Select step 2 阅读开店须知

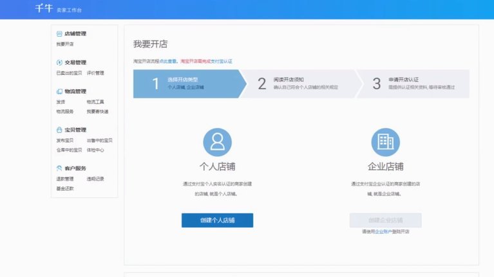(x=302, y=84)
